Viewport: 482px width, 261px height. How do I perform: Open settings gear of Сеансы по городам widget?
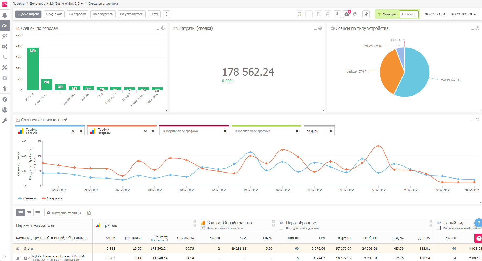[163, 28]
